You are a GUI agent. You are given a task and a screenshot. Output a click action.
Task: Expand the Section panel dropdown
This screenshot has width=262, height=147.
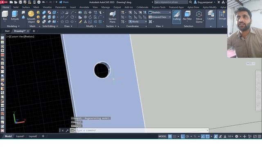111,26
